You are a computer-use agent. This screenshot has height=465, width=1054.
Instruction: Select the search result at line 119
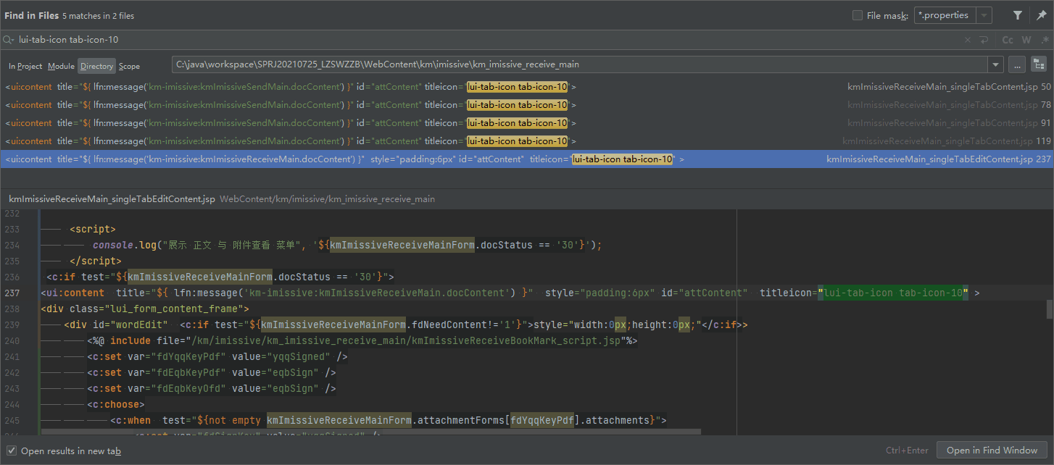tap(527, 141)
